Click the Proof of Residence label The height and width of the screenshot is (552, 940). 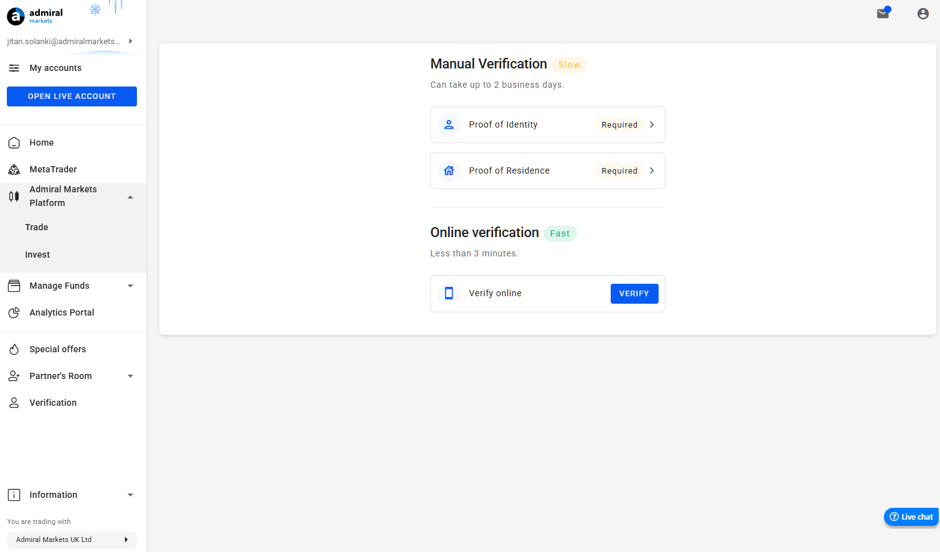(x=509, y=171)
